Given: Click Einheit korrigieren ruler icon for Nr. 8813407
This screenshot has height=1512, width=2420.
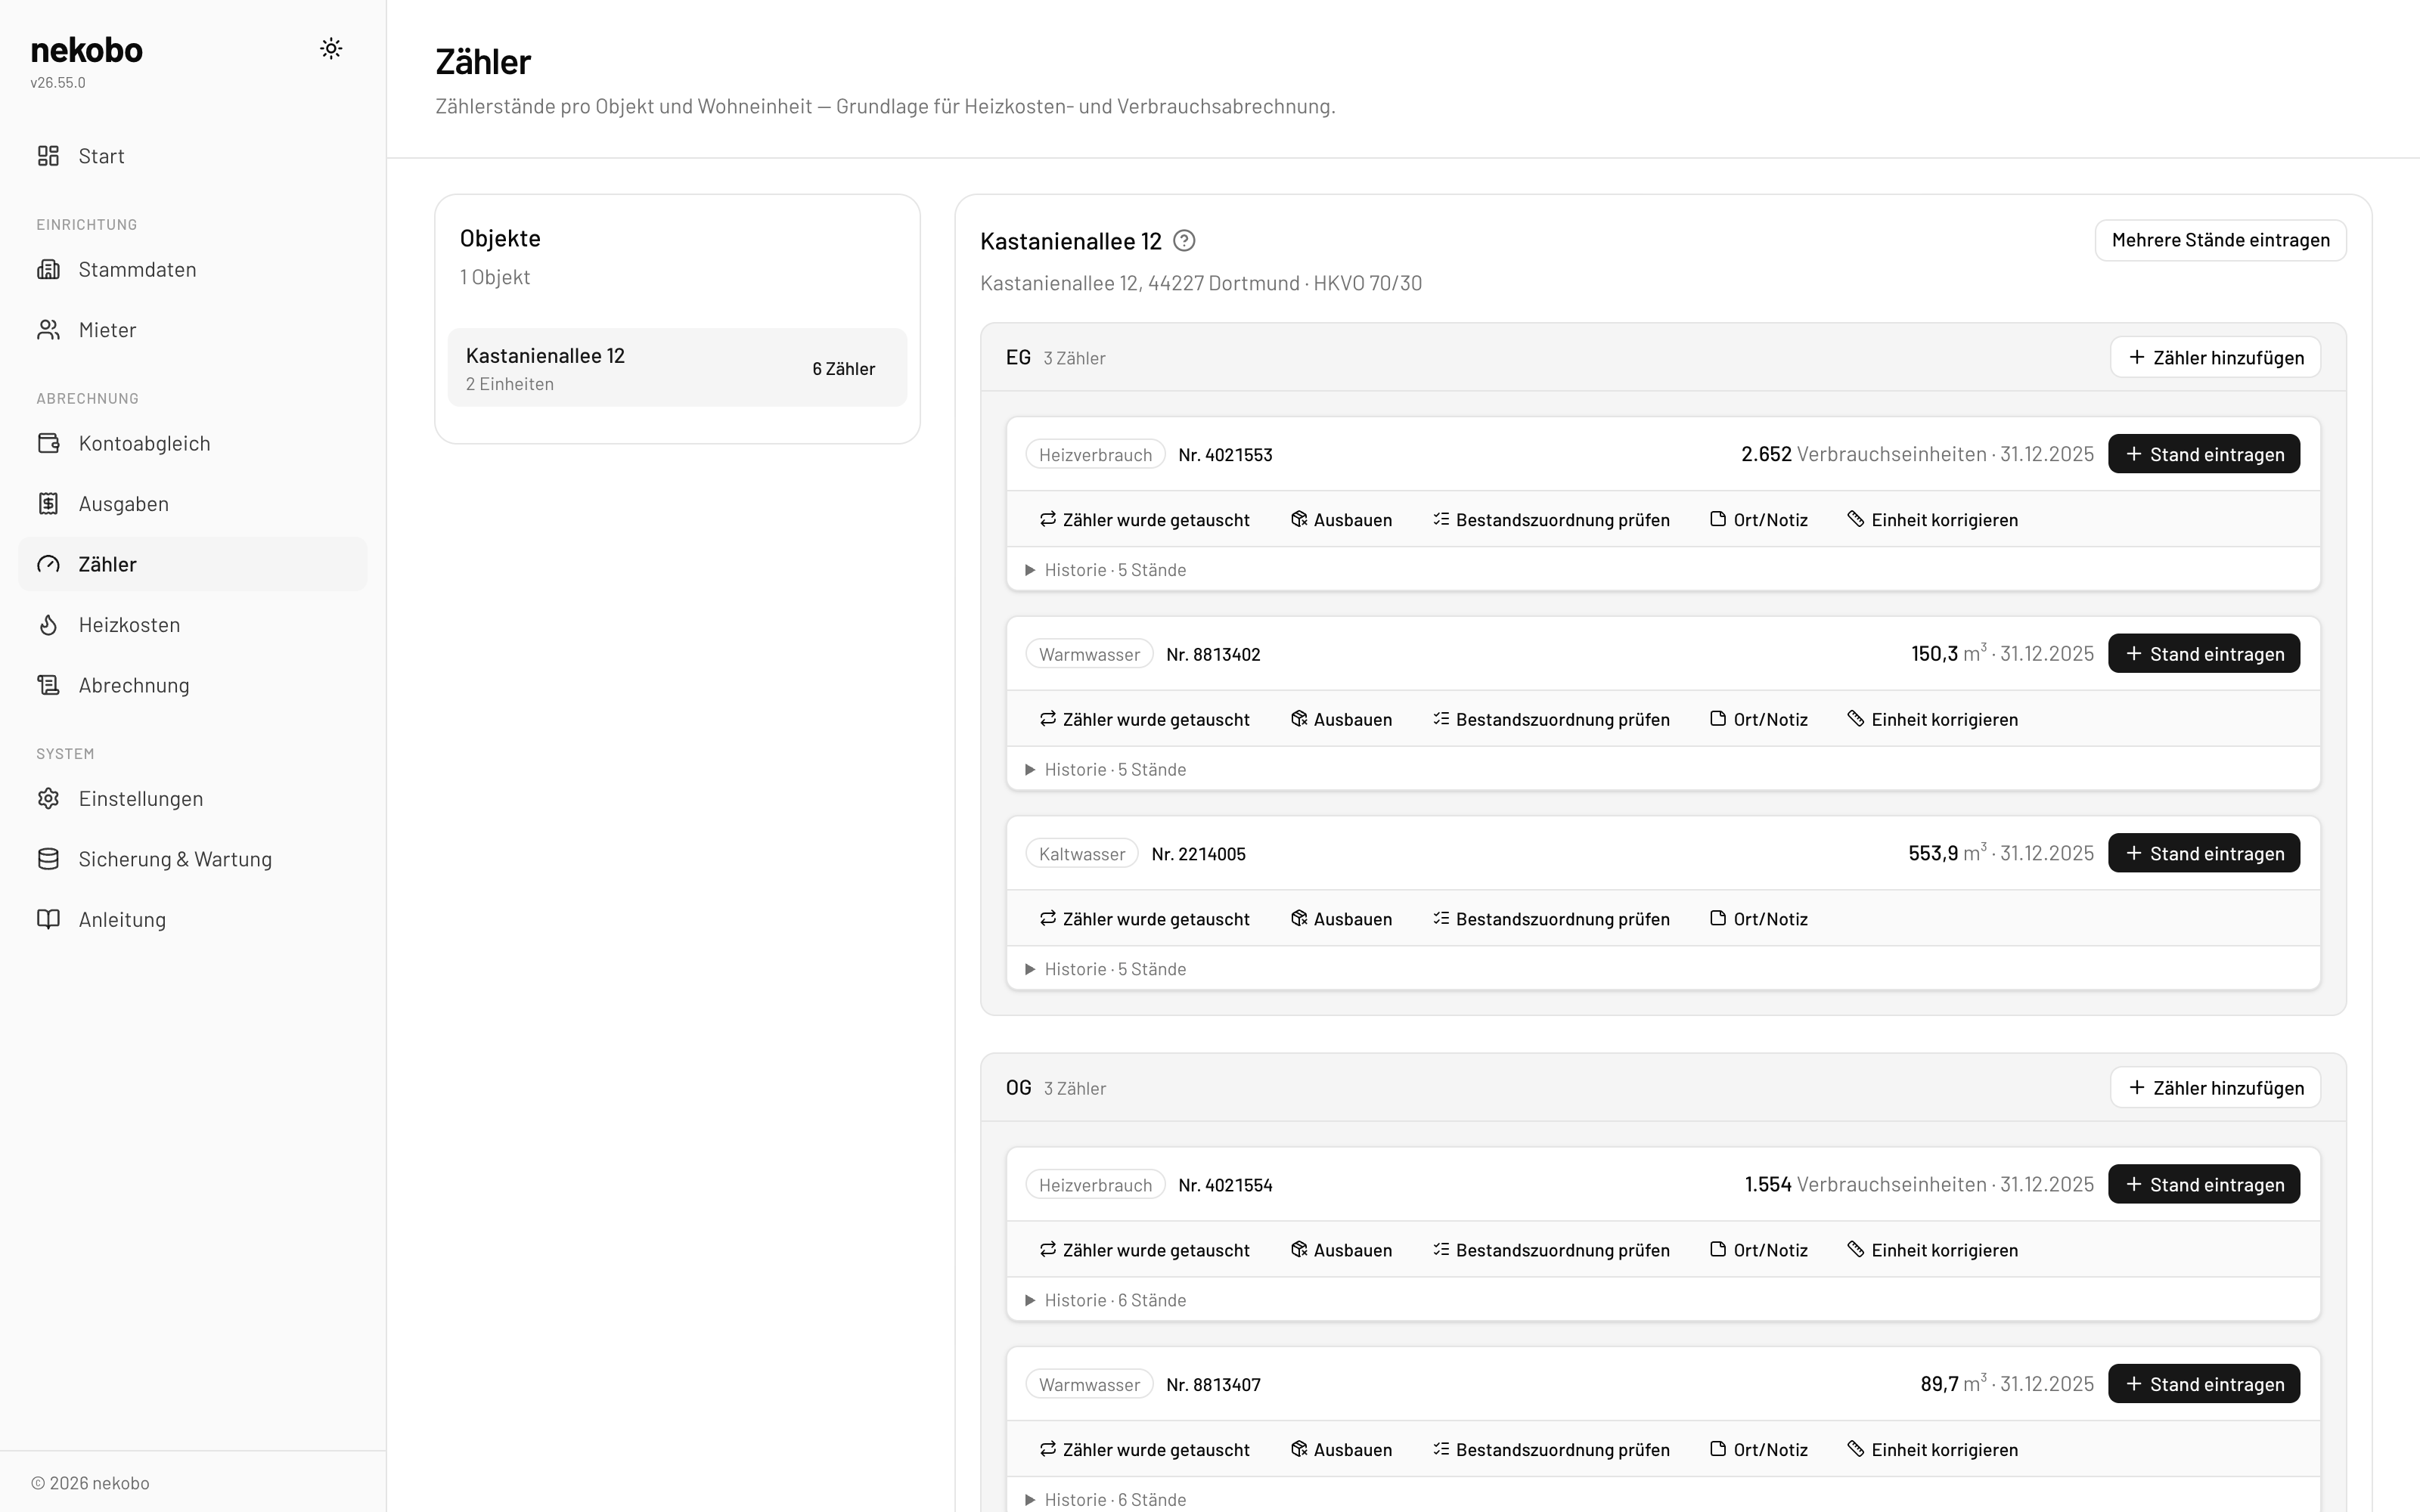Looking at the screenshot, I should [x=1856, y=1449].
